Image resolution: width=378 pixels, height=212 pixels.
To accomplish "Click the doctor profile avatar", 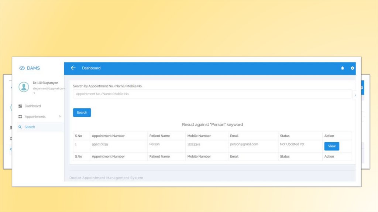I will 24,87.
